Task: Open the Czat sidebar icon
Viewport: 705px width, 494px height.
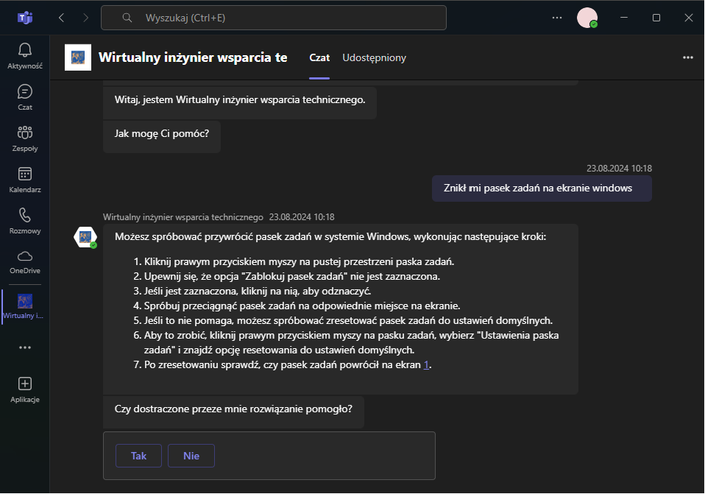Action: pyautogui.click(x=25, y=97)
